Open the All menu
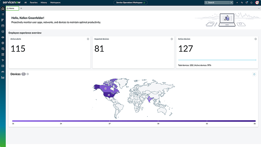 pyautogui.click(x=25, y=2)
